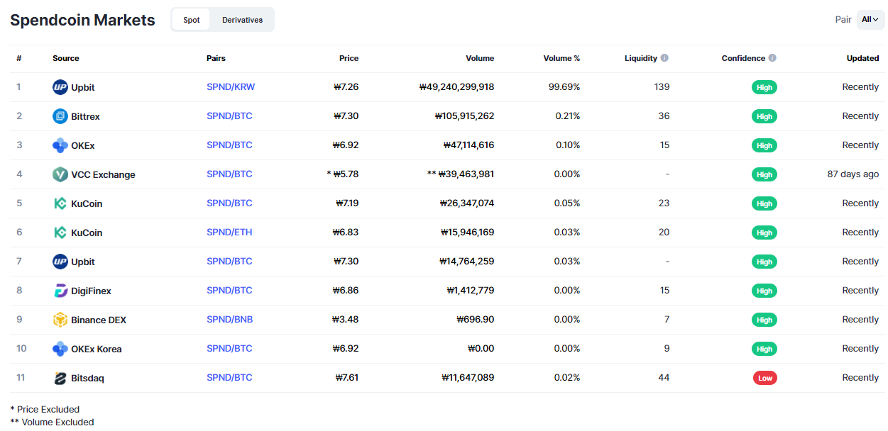Viewport: 888px width, 431px height.
Task: Click the Low confidence badge for Bitsdaq
Action: pyautogui.click(x=764, y=378)
